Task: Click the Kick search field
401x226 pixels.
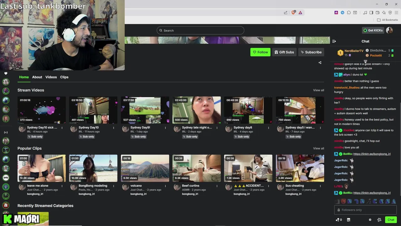Action: pyautogui.click(x=200, y=30)
